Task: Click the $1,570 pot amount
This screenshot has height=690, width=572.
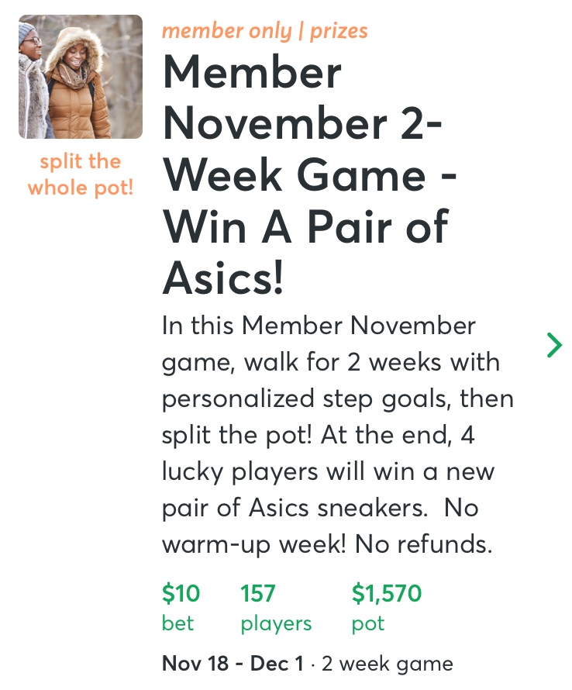Action: (387, 594)
